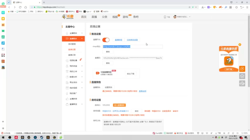Click the orange 进入直播间 button
This screenshot has width=250, height=140.
(119, 105)
